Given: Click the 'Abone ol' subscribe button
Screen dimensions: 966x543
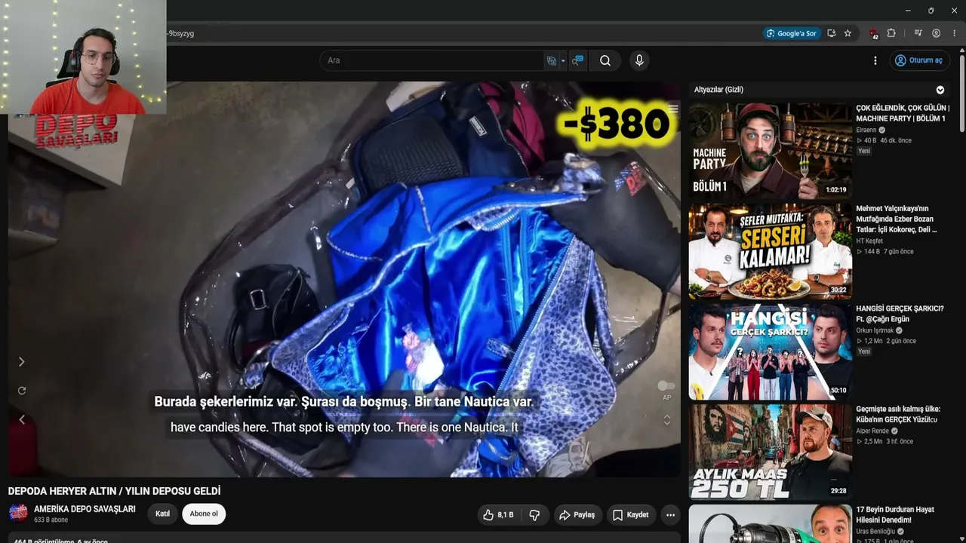Looking at the screenshot, I should coord(204,514).
